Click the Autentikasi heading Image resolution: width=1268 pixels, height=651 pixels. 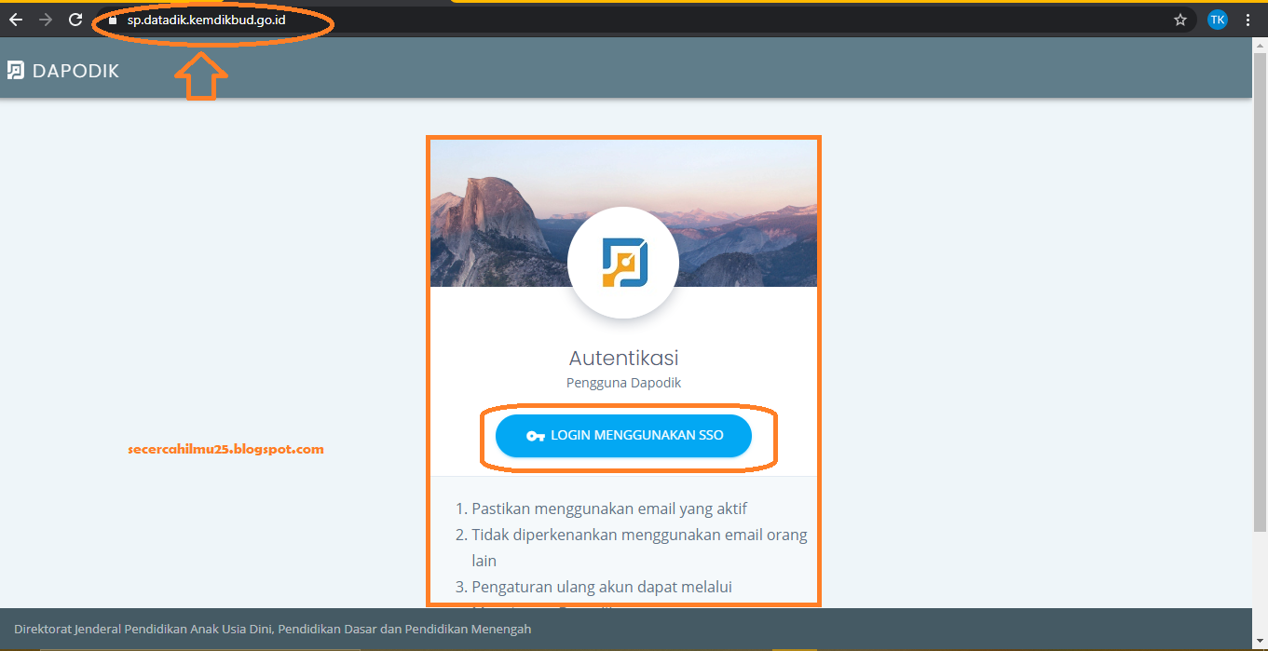(623, 358)
